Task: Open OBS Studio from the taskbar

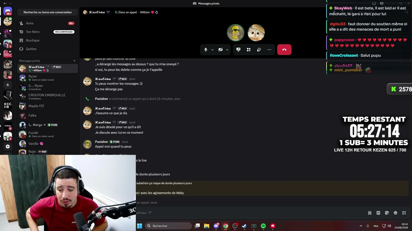Action: pos(235,226)
